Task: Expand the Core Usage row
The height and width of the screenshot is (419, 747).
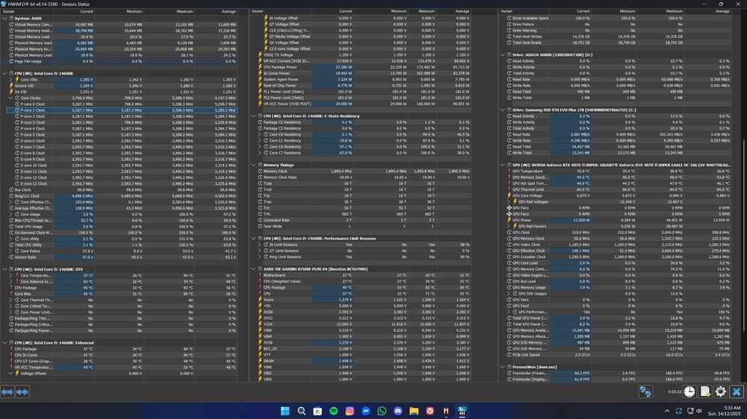Action: point(11,215)
